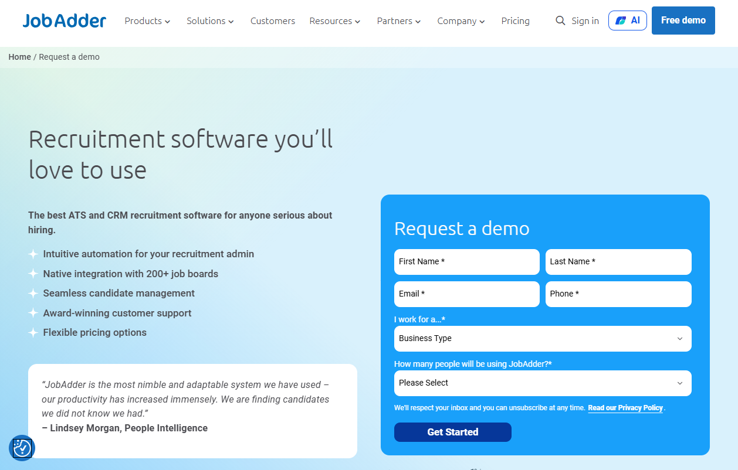Screen dimensions: 738x470
Task: Click the Free demo button
Action: [683, 21]
